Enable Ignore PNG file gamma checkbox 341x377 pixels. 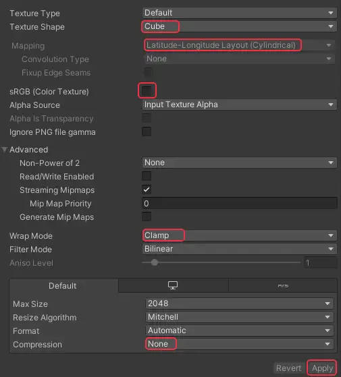[x=147, y=132]
